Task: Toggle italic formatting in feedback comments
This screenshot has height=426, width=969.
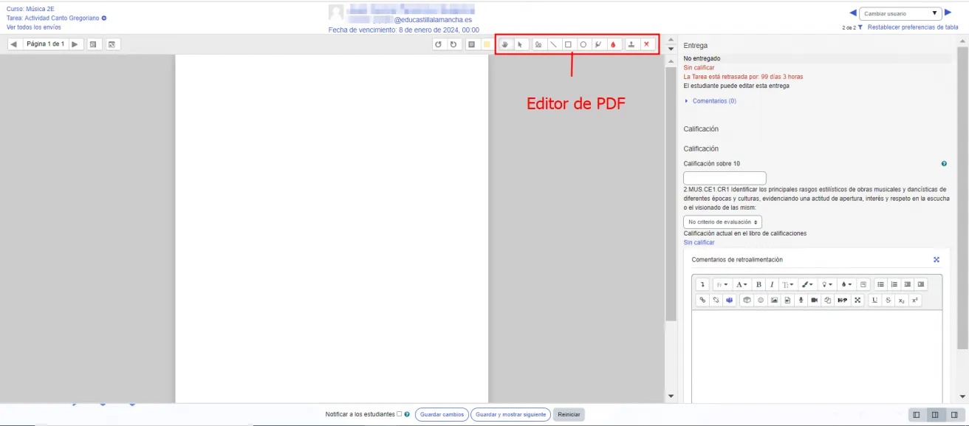Action: [772, 284]
